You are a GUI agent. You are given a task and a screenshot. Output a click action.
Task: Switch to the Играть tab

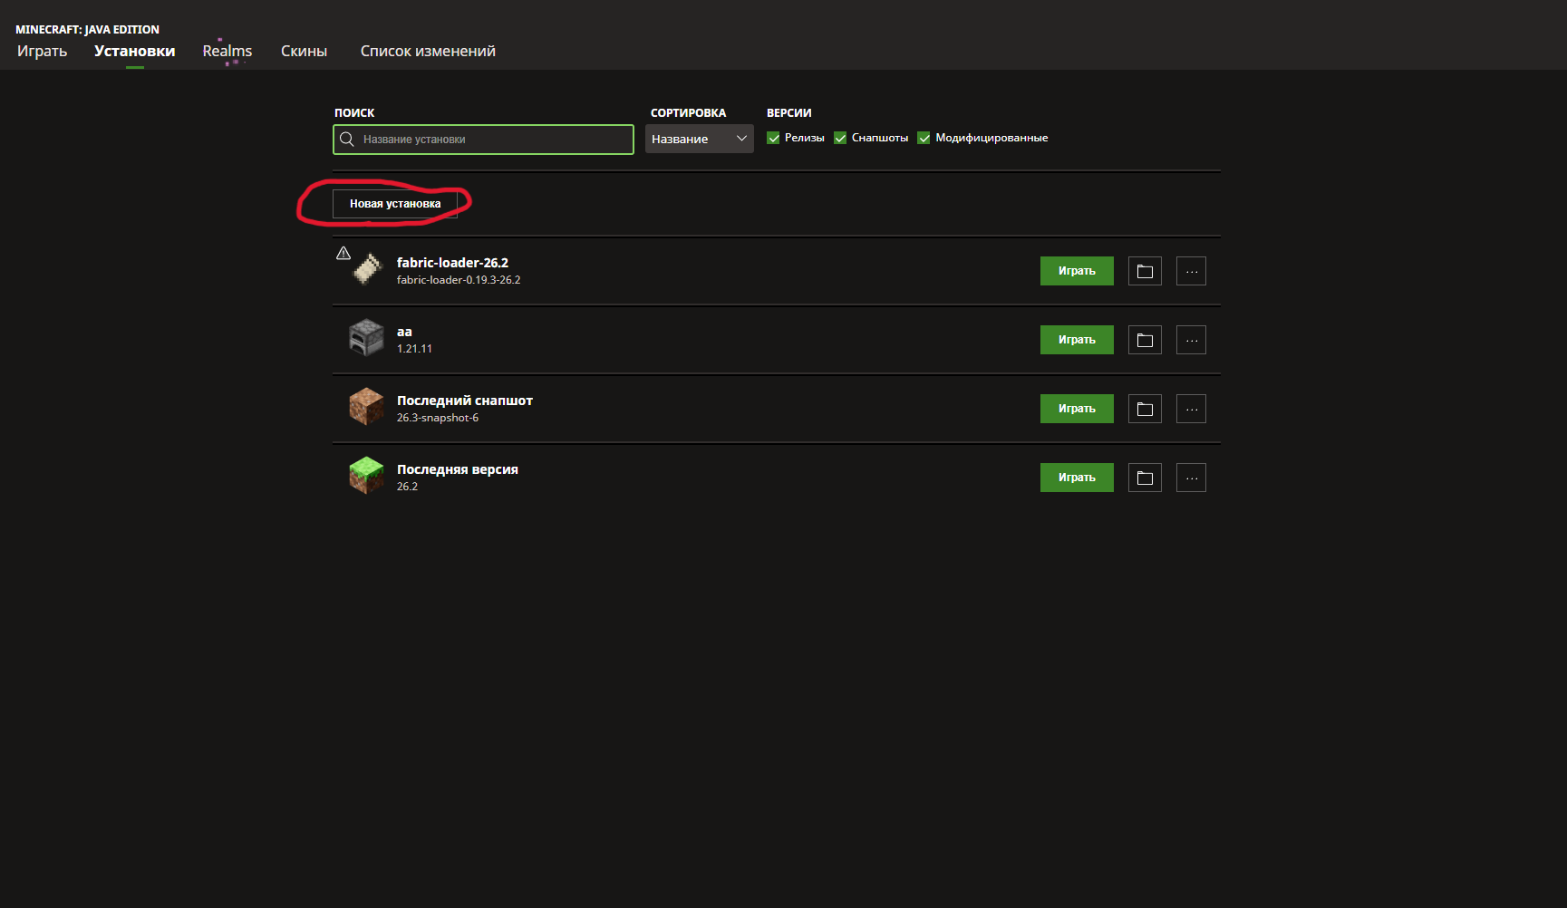coord(42,52)
